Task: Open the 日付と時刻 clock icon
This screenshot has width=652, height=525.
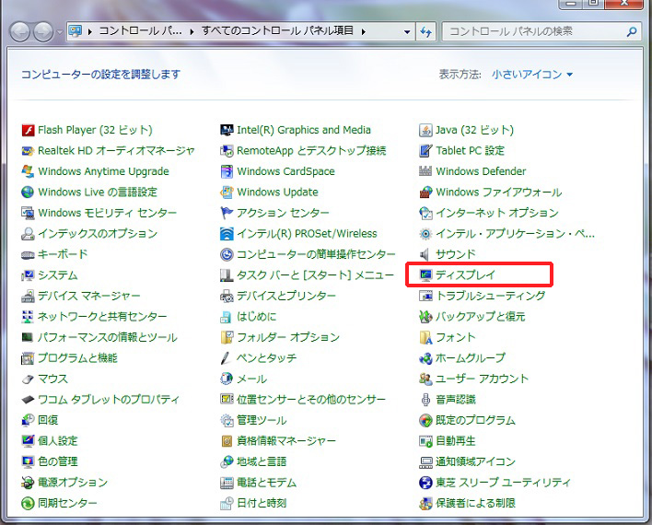Action: click(x=227, y=504)
